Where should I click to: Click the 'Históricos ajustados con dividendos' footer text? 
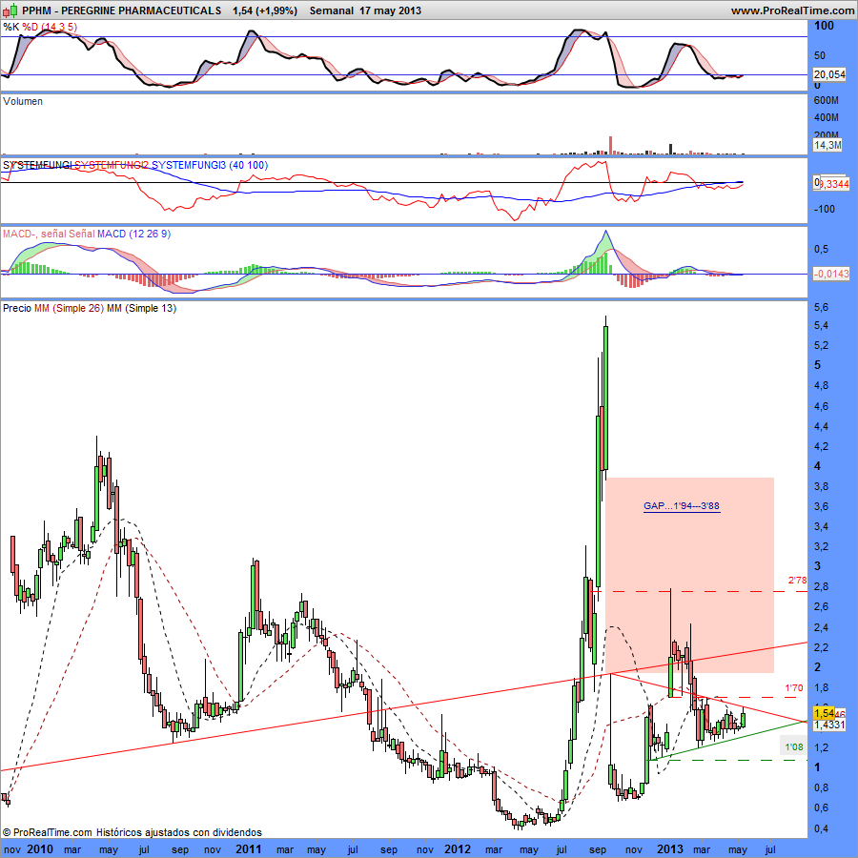pos(179,833)
